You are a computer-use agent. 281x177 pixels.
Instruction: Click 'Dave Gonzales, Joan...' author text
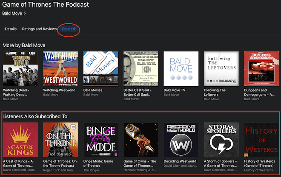click(x=220, y=170)
